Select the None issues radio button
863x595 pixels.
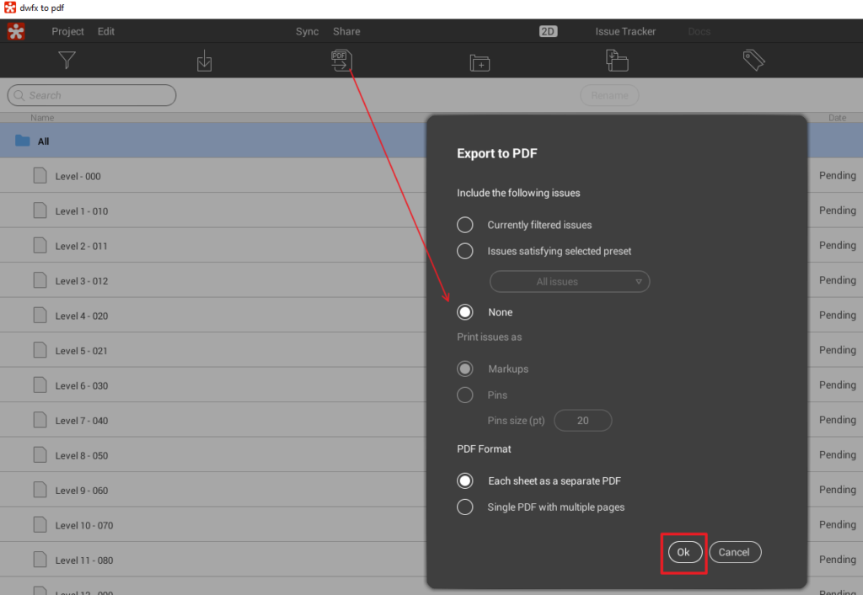pos(464,312)
